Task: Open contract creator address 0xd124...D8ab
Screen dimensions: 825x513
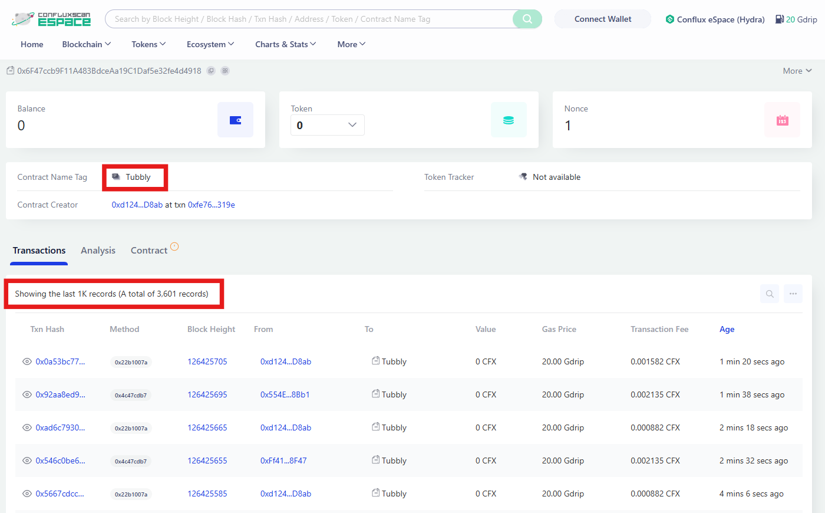Action: tap(137, 205)
